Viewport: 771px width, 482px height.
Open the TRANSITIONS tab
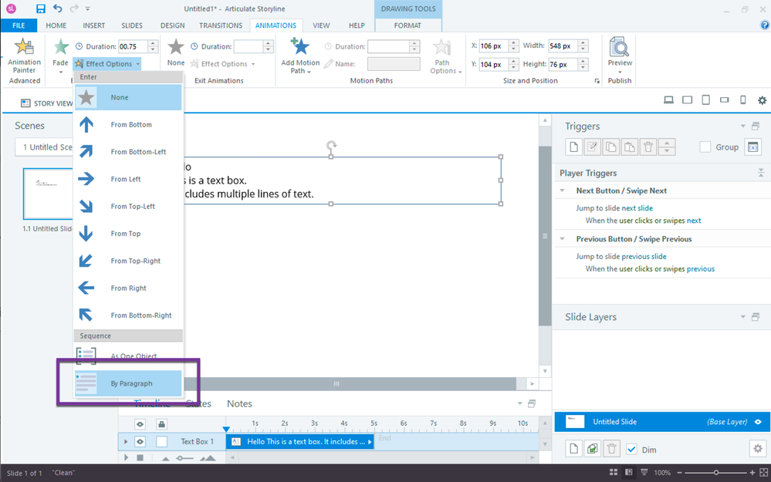coord(221,25)
